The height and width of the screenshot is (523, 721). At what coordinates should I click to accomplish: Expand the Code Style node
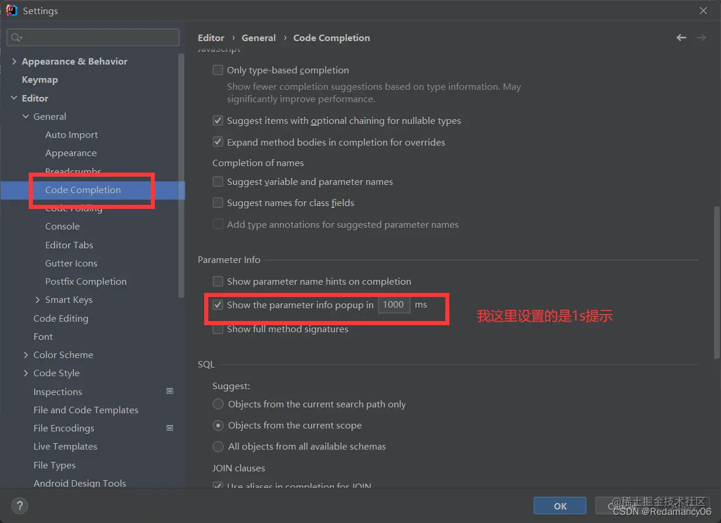point(26,373)
